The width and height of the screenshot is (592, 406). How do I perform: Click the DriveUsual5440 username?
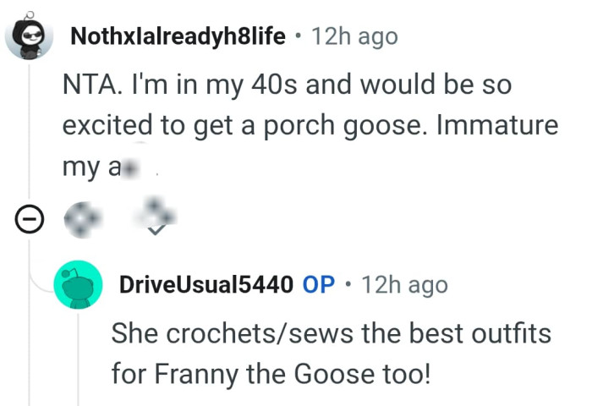(x=206, y=285)
